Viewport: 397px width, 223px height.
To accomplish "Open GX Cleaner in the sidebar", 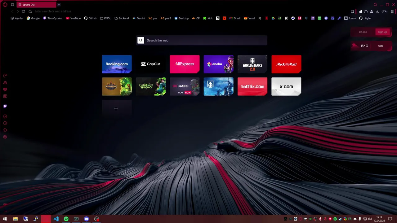I will (5, 83).
